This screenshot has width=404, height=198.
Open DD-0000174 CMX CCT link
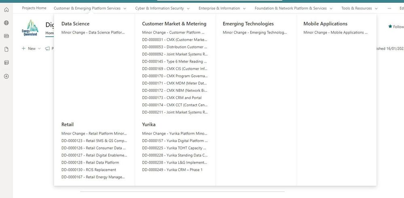175,105
